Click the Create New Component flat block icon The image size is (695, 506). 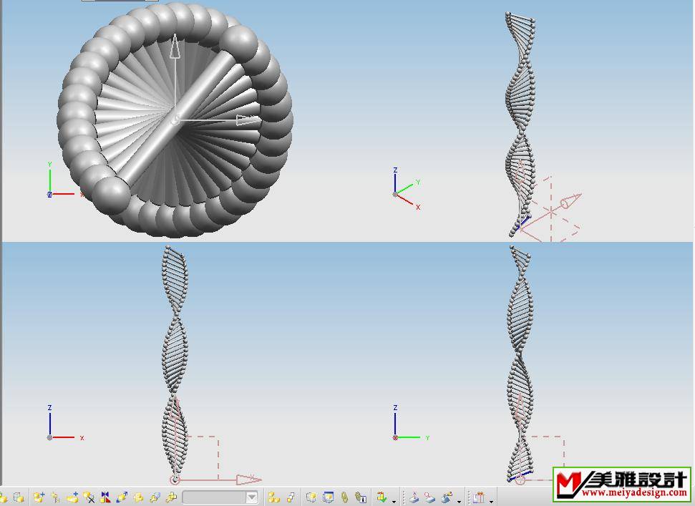[x=73, y=497]
